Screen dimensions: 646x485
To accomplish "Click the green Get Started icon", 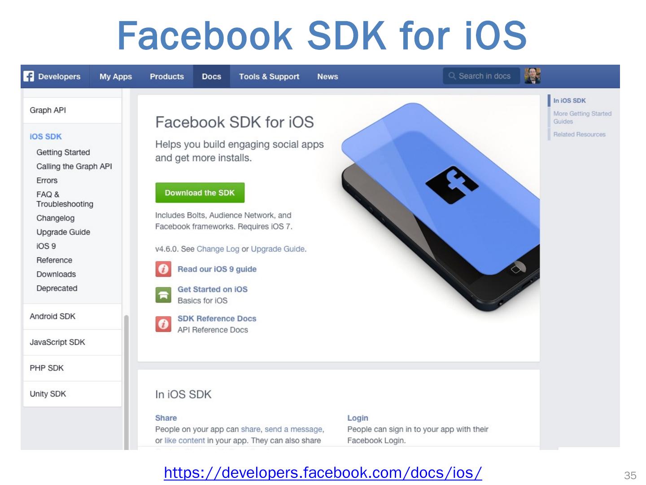I will (x=163, y=295).
